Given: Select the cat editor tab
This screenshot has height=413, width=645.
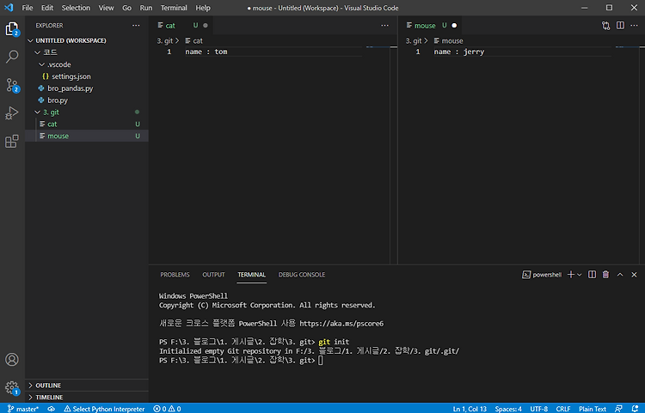Looking at the screenshot, I should [x=181, y=26].
